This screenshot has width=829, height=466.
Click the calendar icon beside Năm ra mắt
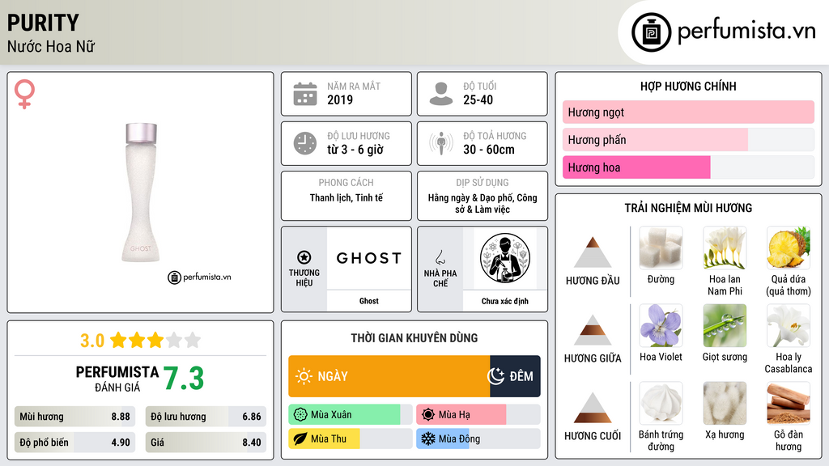coord(305,94)
